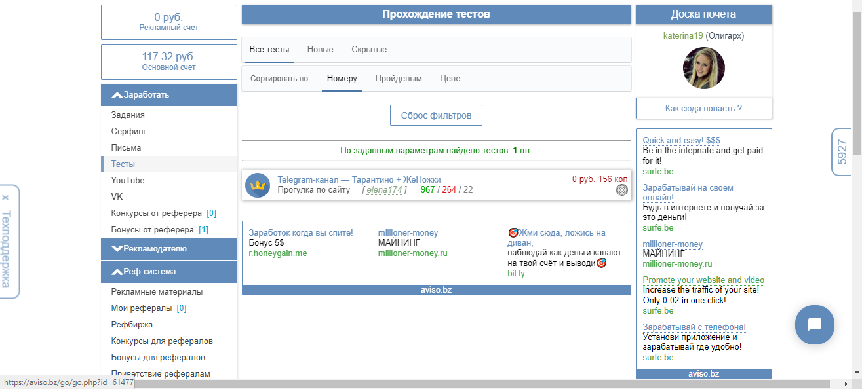Hide the test with the circled X icon
The image size is (862, 389).
(622, 190)
